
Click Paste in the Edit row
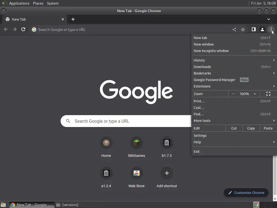pyautogui.click(x=268, y=128)
